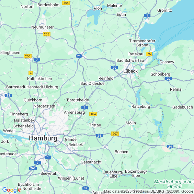Click the Google logo
The image size is (194, 194).
point(12,190)
